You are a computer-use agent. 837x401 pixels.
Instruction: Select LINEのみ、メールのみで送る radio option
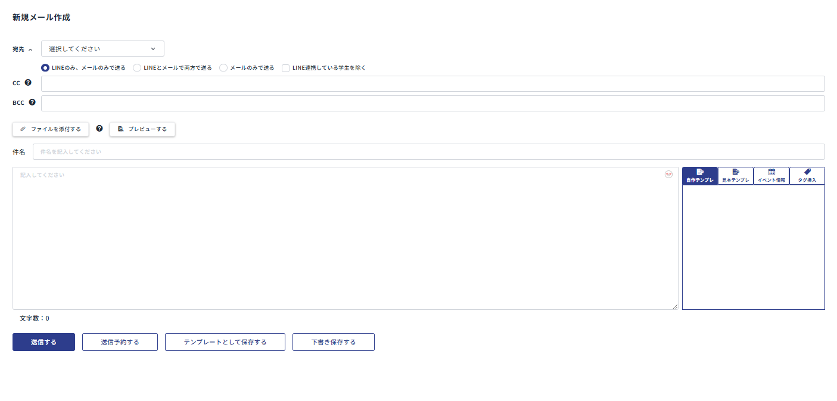click(x=45, y=68)
